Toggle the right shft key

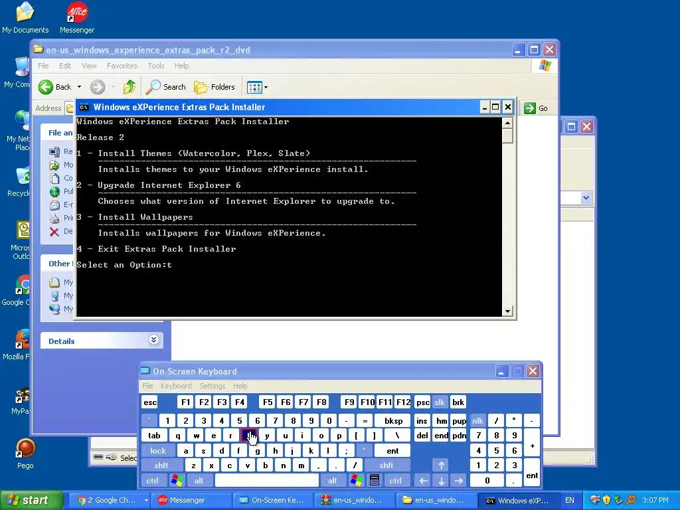(x=386, y=466)
